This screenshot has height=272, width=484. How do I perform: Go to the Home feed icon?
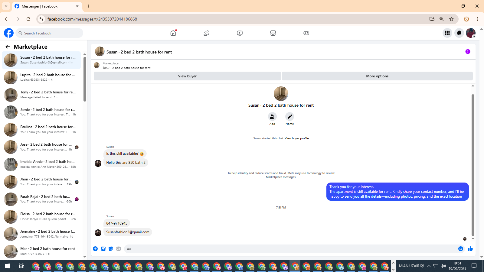173,33
